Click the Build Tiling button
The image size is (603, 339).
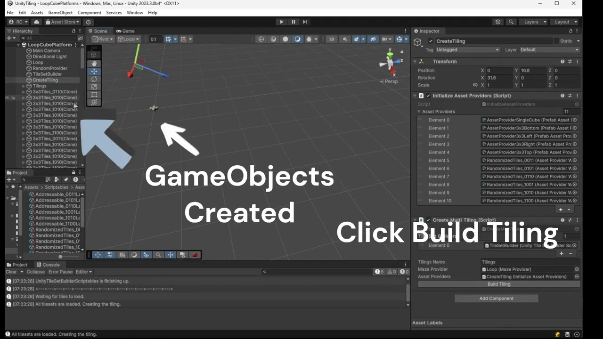point(499,284)
